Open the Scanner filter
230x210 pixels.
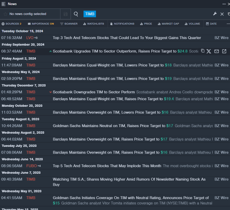coord(69,24)
